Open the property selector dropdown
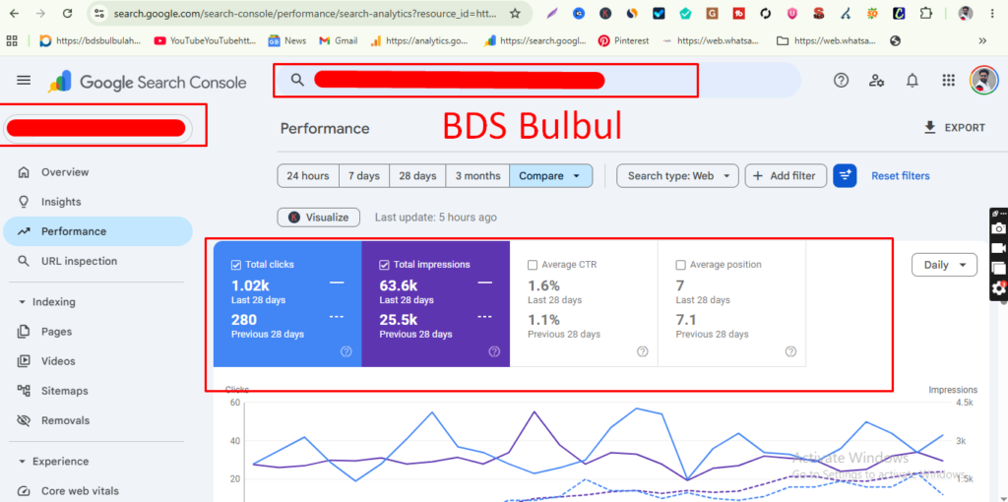The image size is (1008, 502). (x=98, y=128)
